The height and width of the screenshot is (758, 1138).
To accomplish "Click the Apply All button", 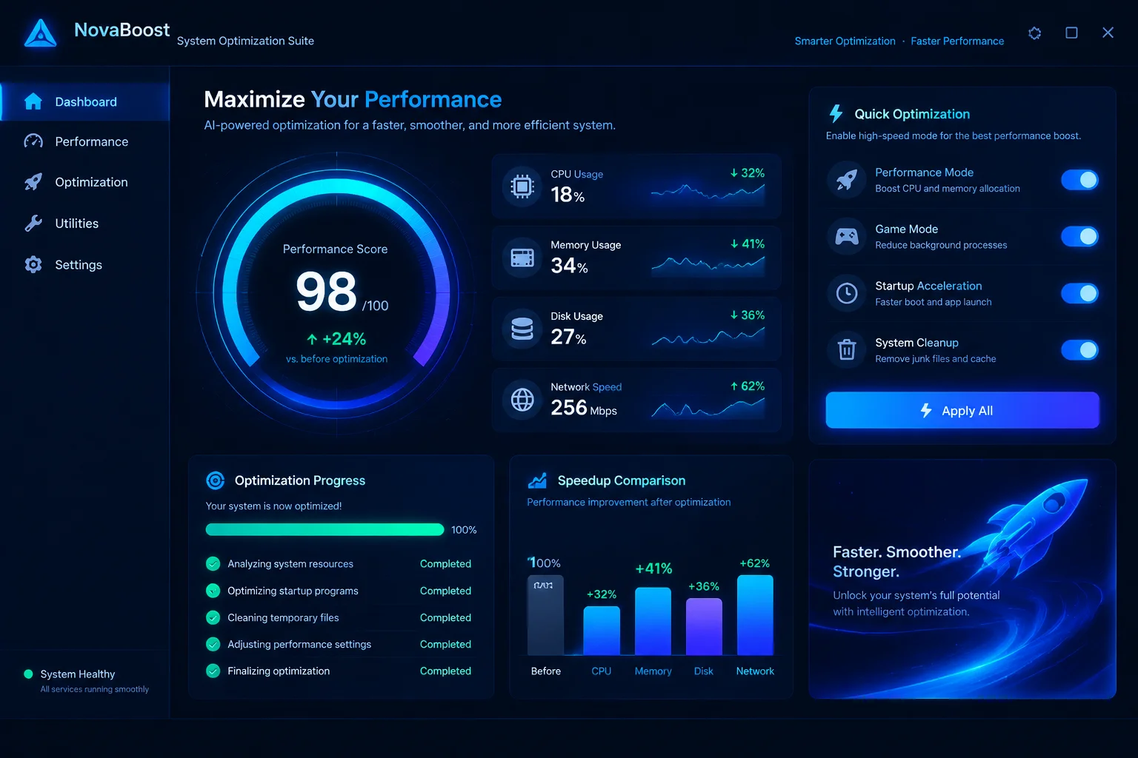I will tap(962, 410).
